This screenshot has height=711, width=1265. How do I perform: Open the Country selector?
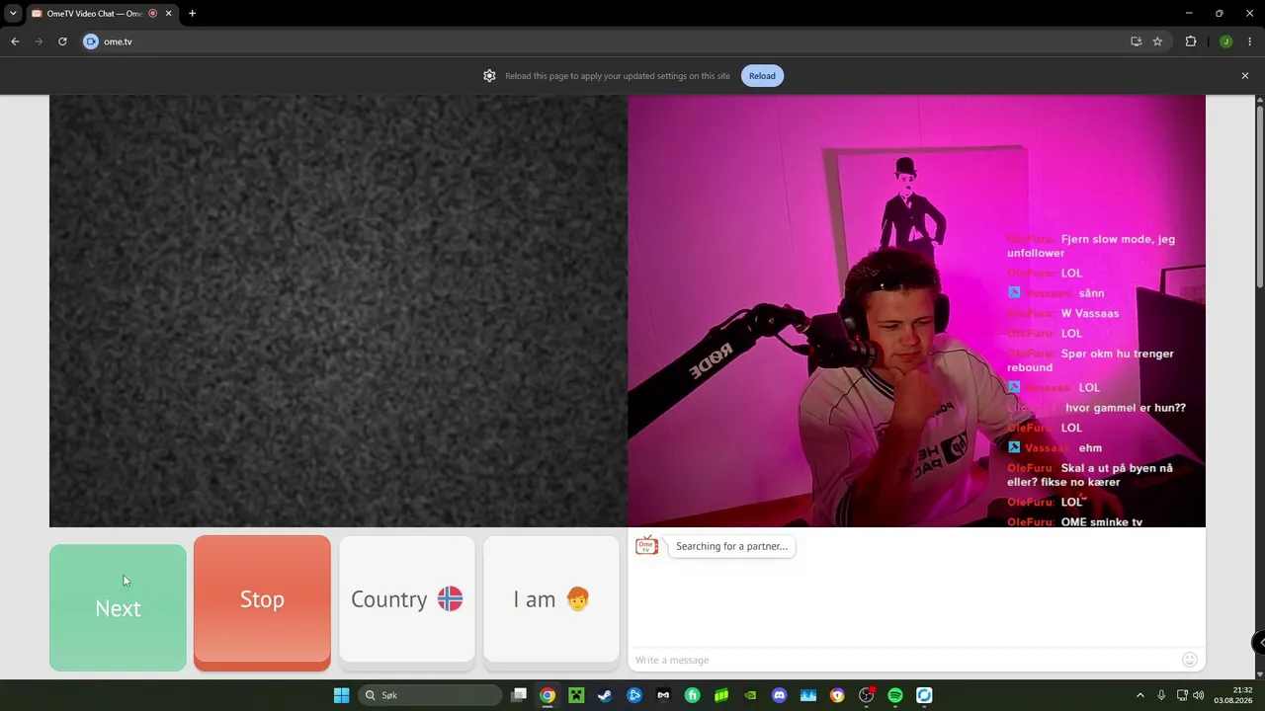coord(407,599)
